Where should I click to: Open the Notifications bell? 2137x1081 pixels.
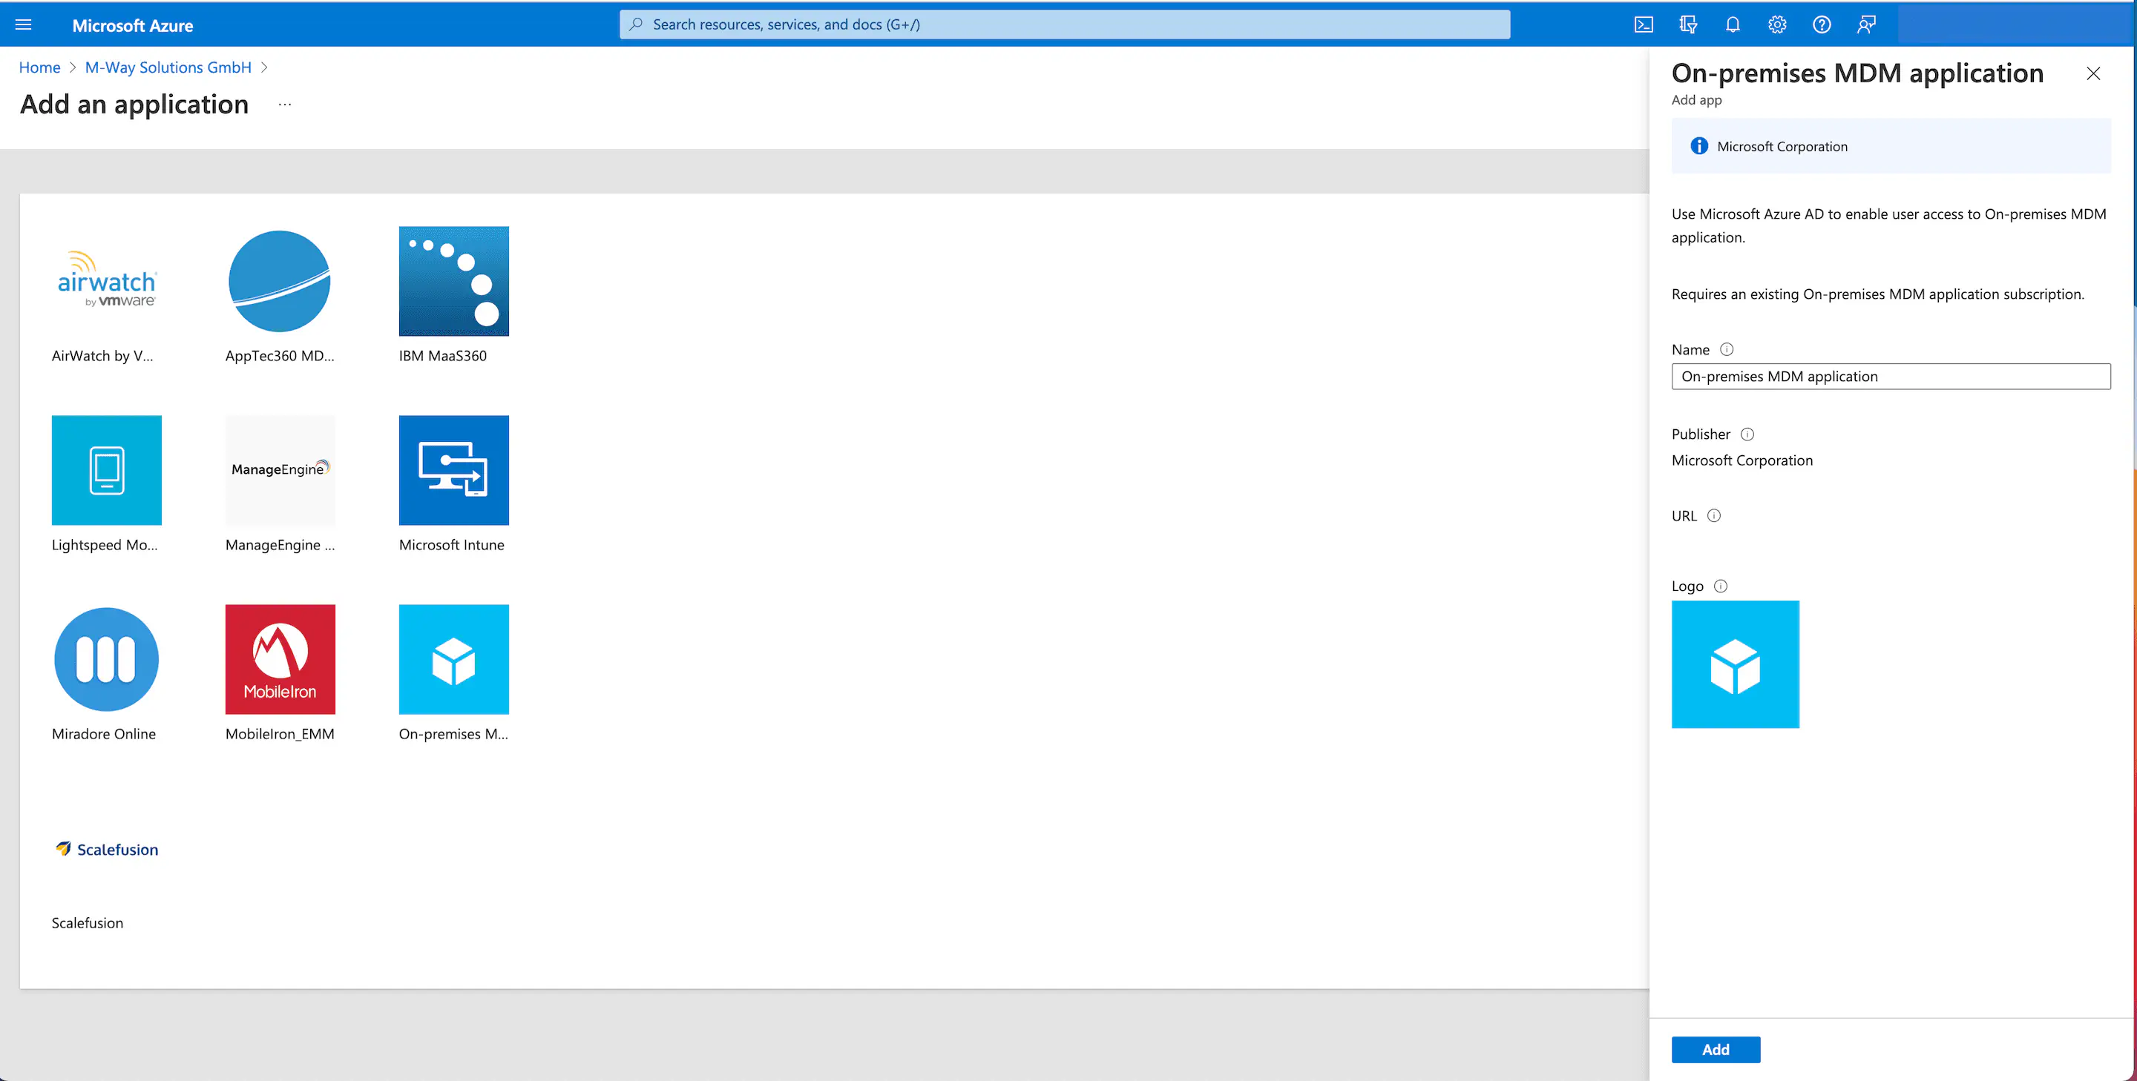point(1732,24)
